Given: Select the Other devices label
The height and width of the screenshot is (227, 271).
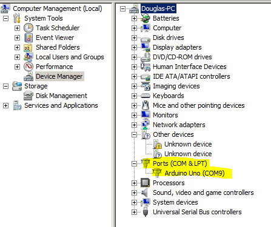Looking at the screenshot, I should point(173,134).
